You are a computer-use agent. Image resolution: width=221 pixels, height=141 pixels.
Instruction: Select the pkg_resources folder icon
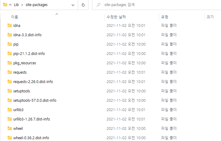[x=10, y=63]
